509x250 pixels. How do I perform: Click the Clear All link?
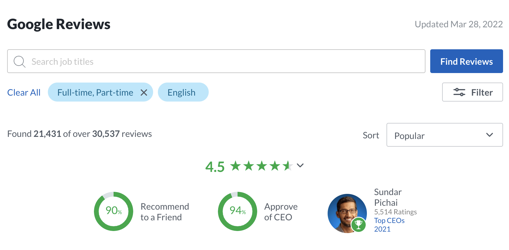pos(24,93)
